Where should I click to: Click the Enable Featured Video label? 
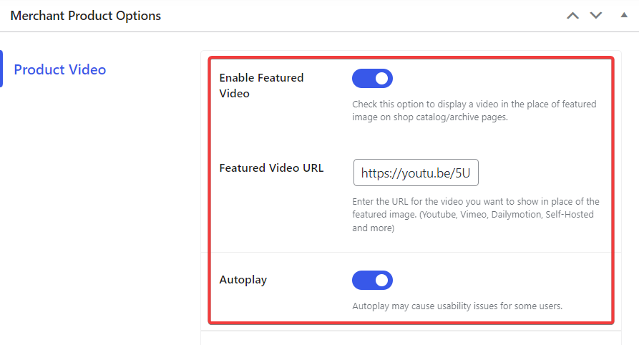pos(261,86)
